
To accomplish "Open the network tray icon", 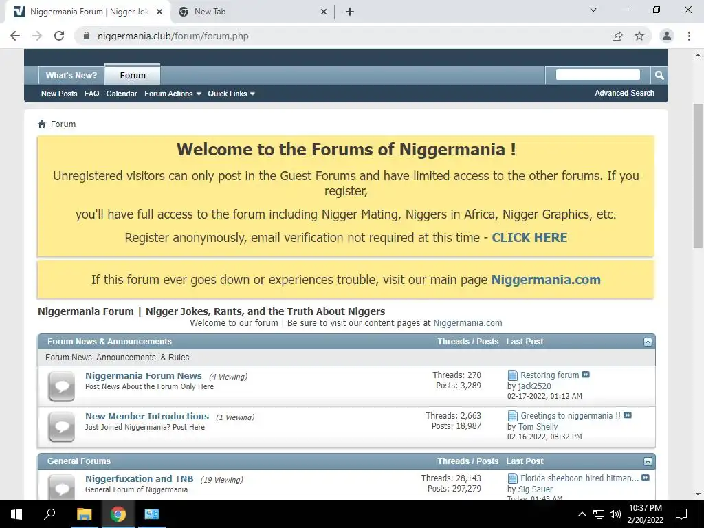I will tap(599, 514).
